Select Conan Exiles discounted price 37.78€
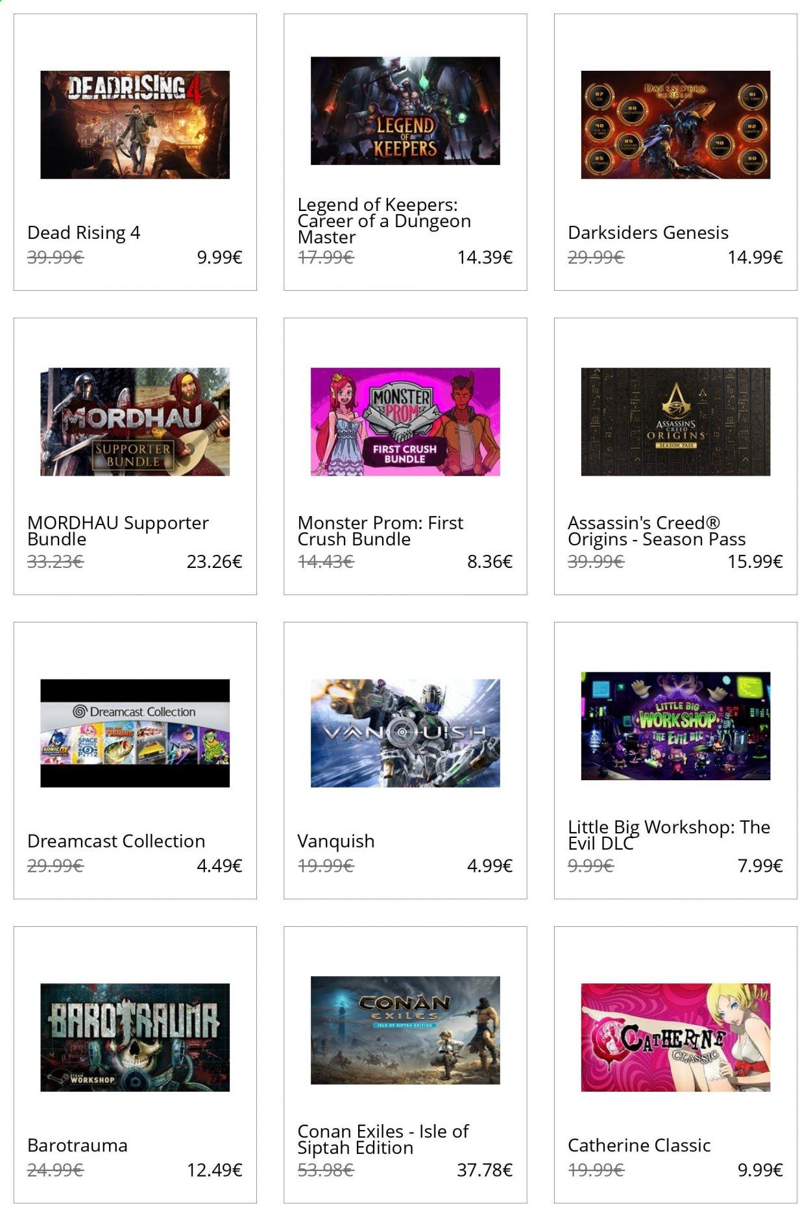Image resolution: width=811 pixels, height=1217 pixels. click(x=485, y=1170)
